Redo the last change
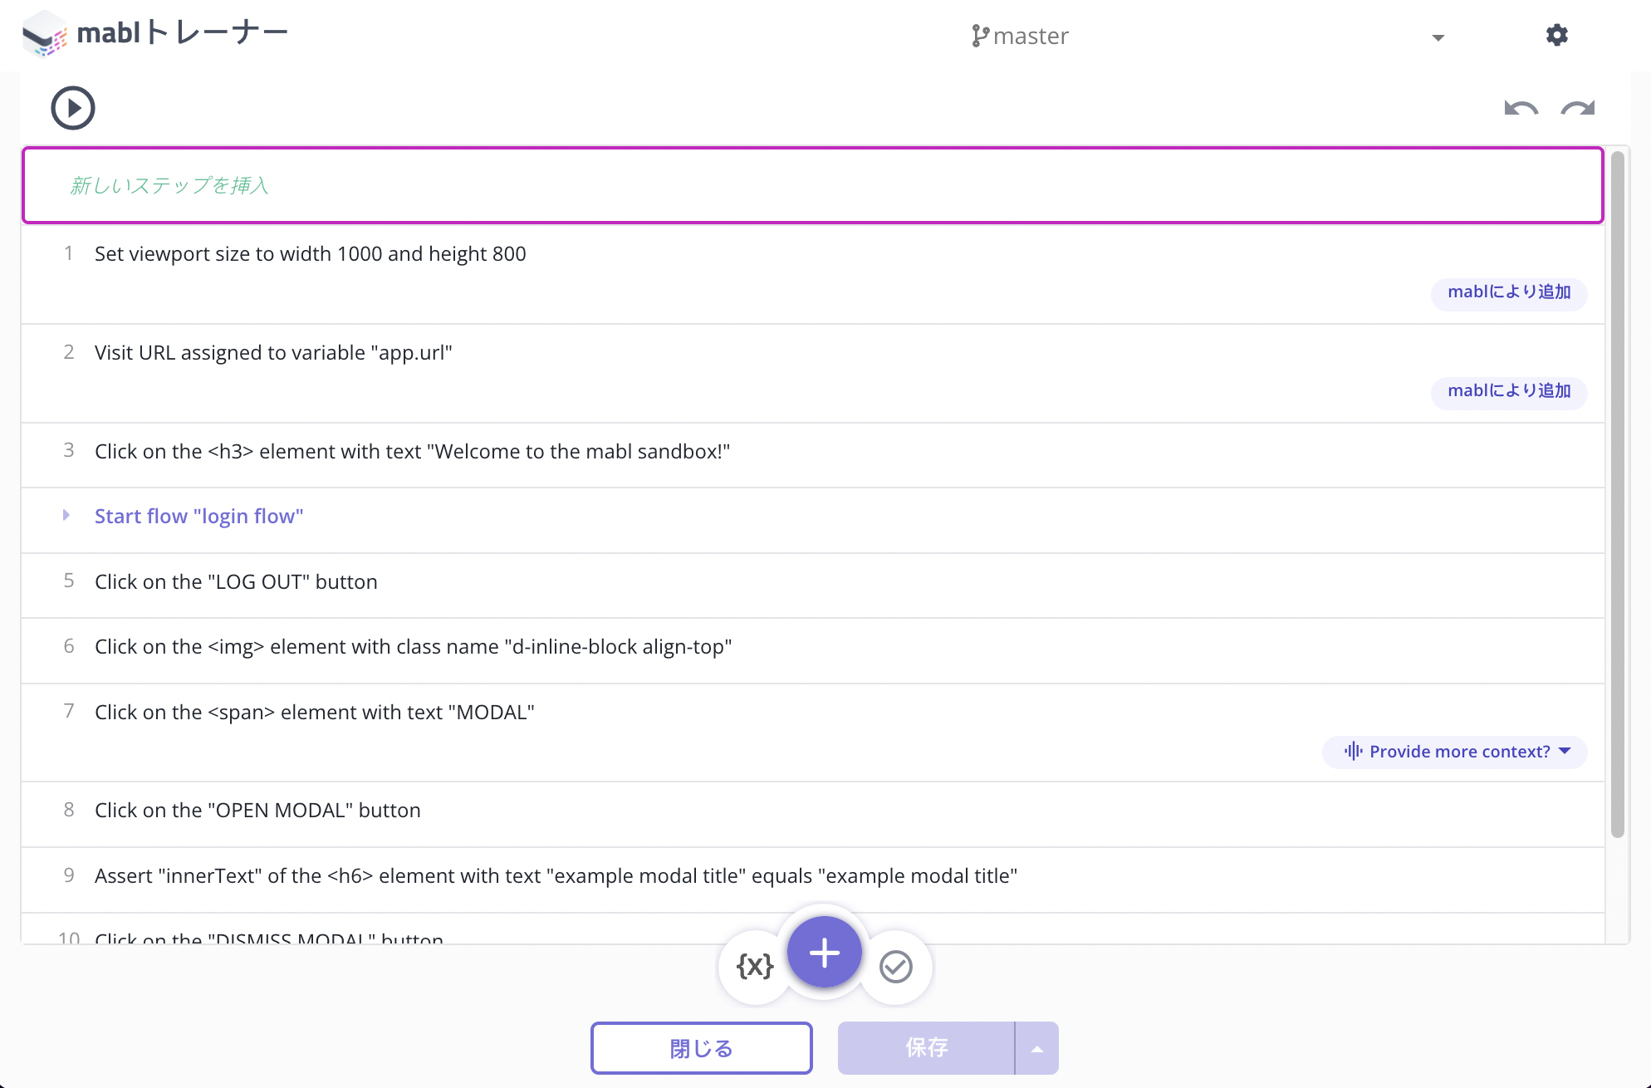This screenshot has width=1651, height=1088. (1578, 108)
